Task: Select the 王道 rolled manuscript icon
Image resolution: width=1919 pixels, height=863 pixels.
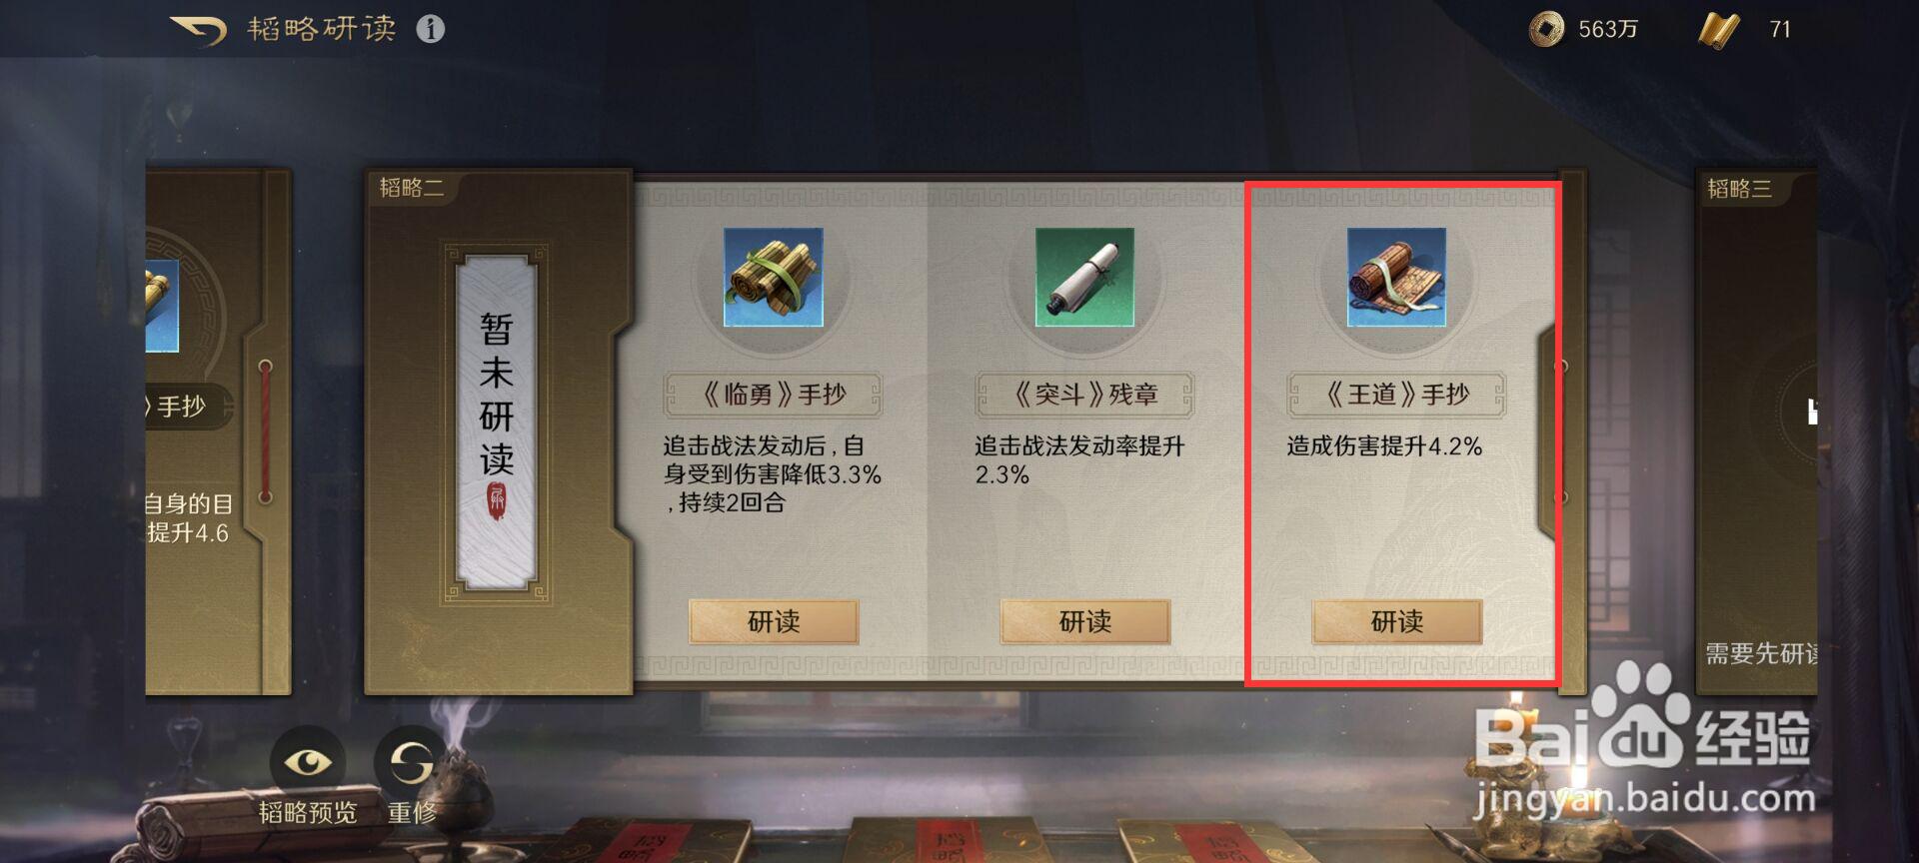Action: point(1396,277)
